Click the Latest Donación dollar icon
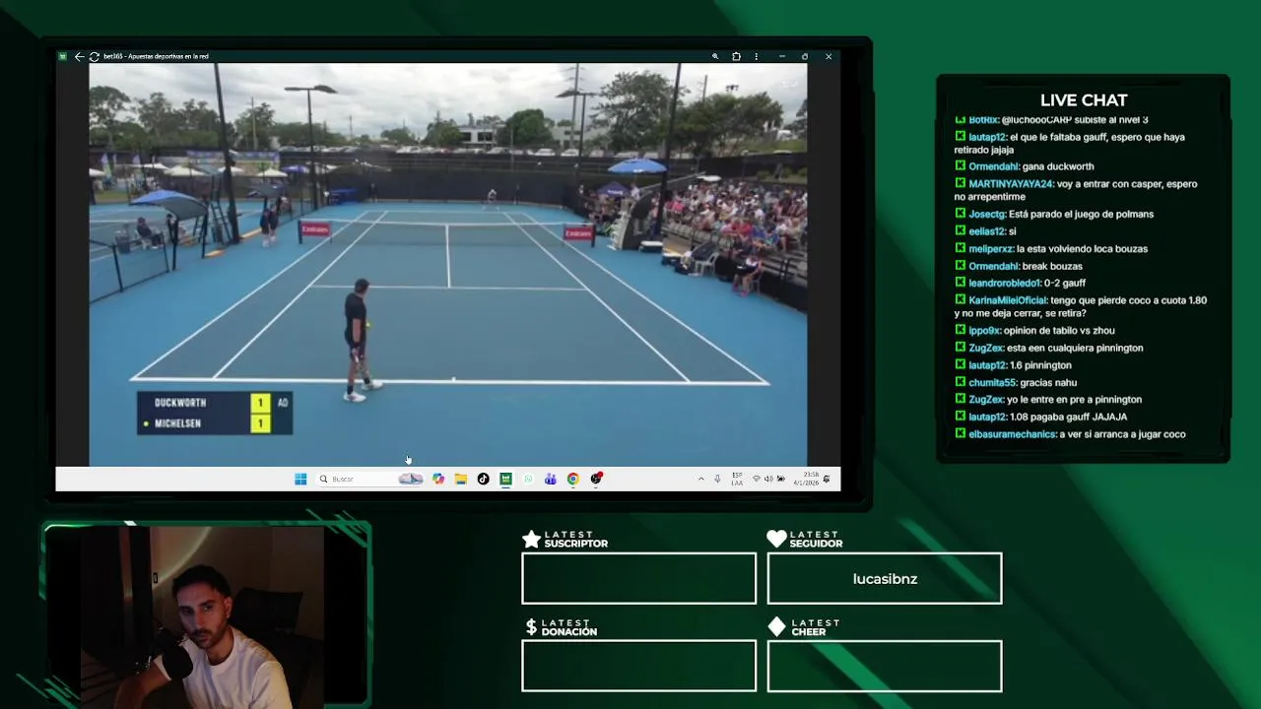This screenshot has height=709, width=1261. coord(531,627)
